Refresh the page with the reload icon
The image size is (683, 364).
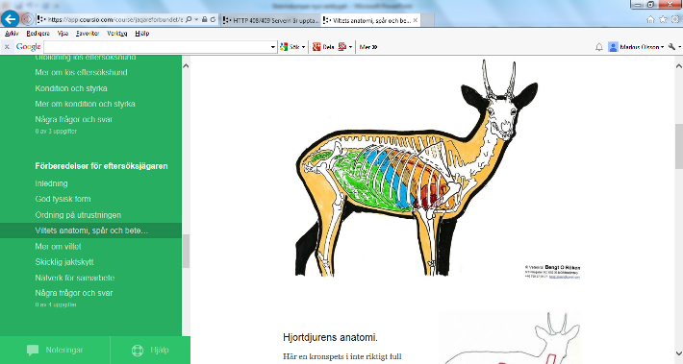(213, 19)
